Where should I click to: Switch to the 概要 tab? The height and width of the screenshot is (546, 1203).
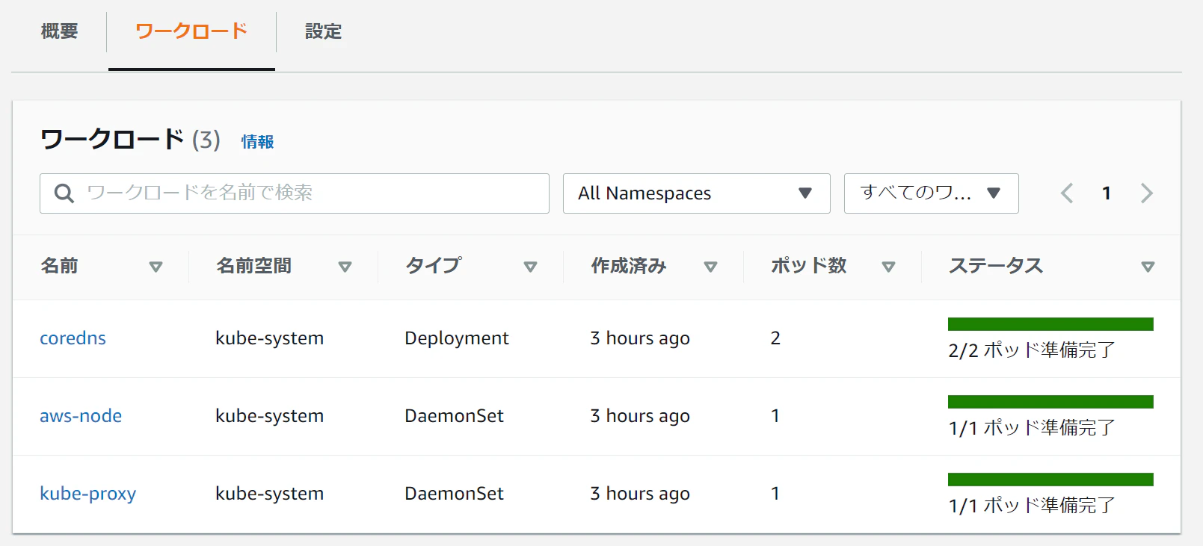click(59, 31)
